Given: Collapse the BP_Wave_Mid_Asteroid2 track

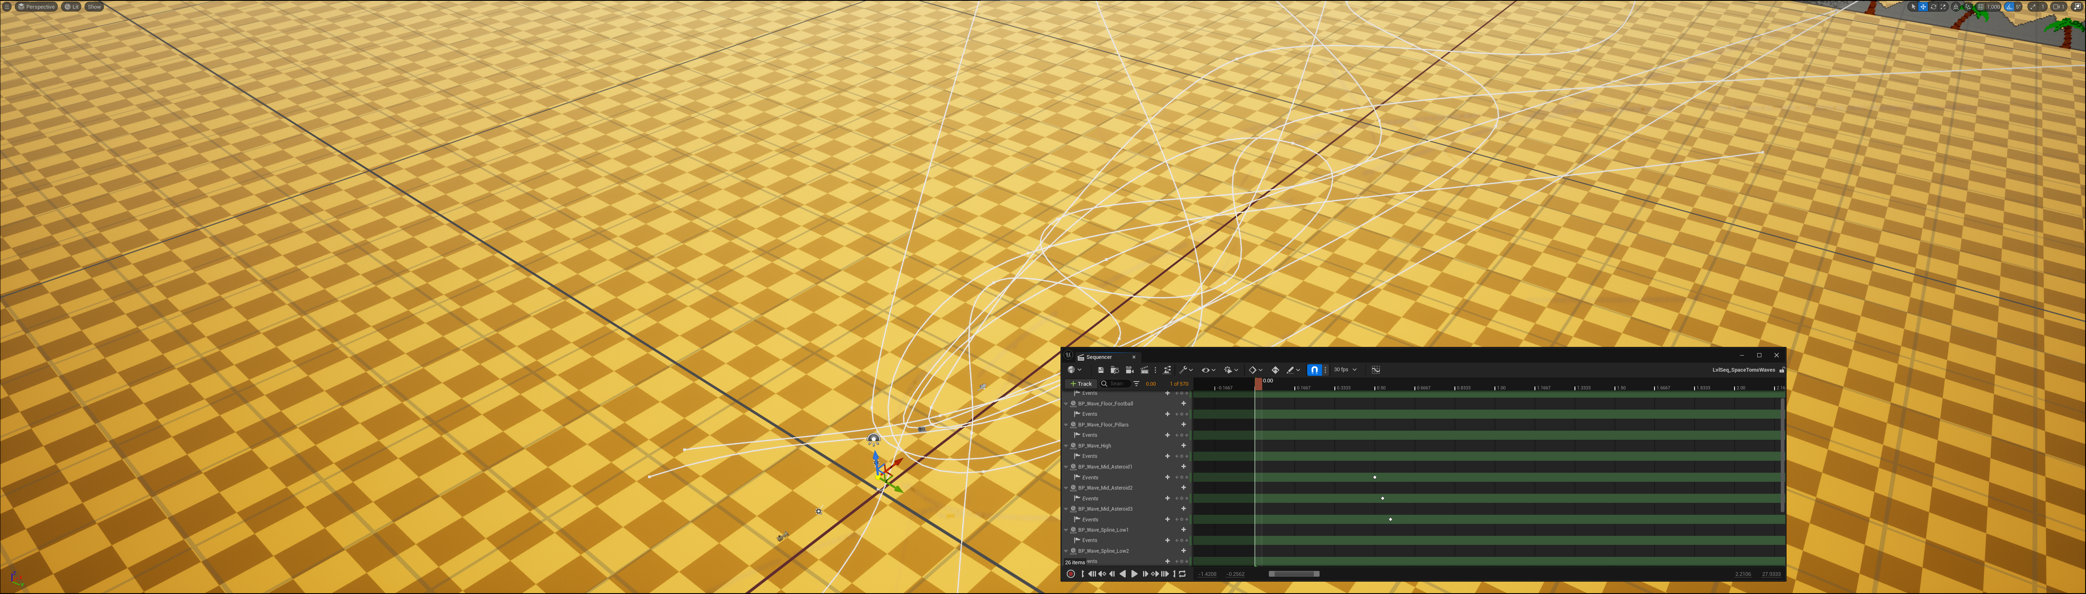Looking at the screenshot, I should pyautogui.click(x=1066, y=488).
